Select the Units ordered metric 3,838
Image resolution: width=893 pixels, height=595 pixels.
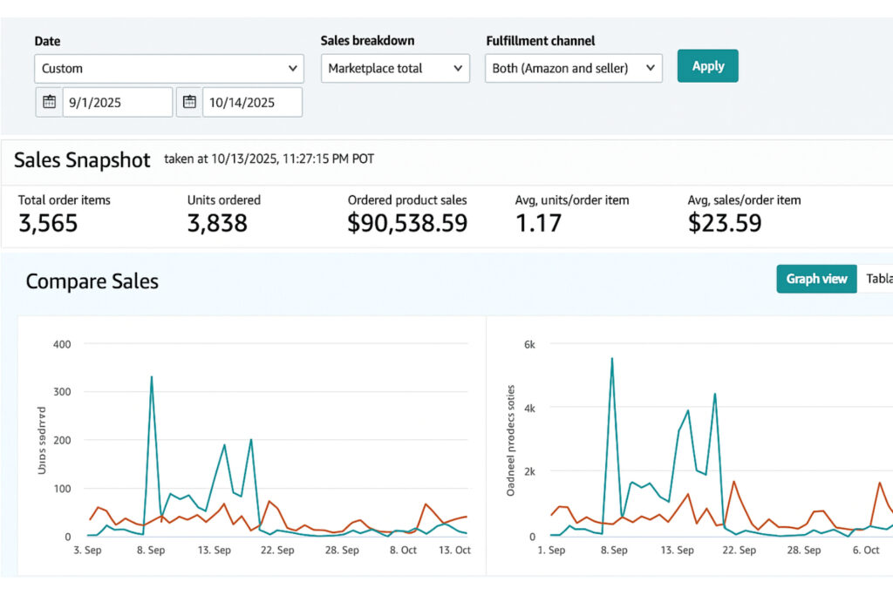point(217,223)
